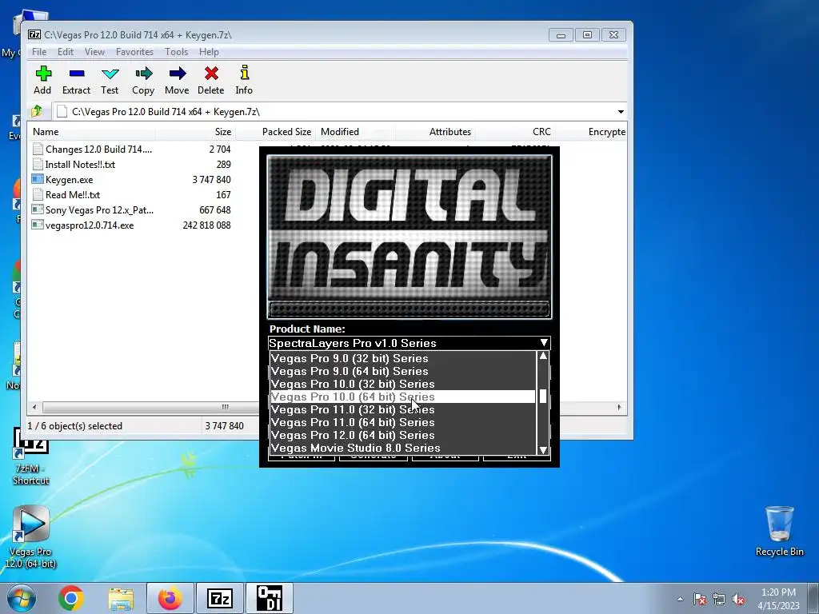
Task: Open the Tools menu
Action: click(177, 52)
